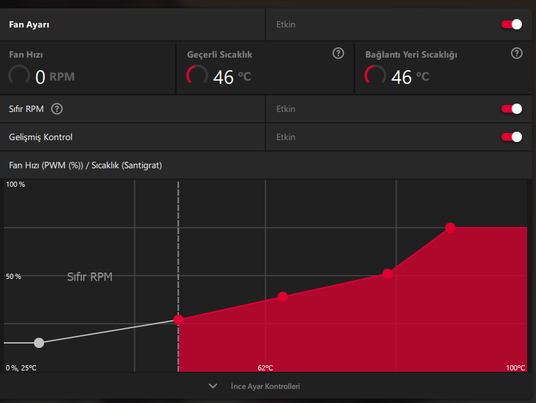Click the Fan Ayarı header label
Image resolution: width=536 pixels, height=403 pixels.
tap(29, 24)
